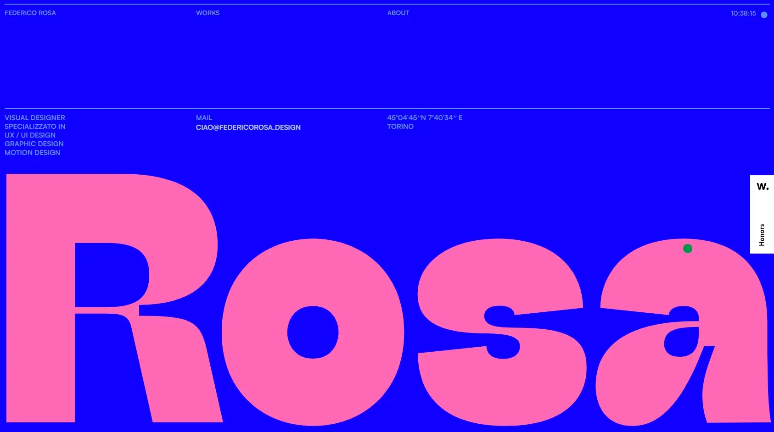This screenshot has width=774, height=432.
Task: Click the UX / UI DESIGN text
Action: [30, 135]
